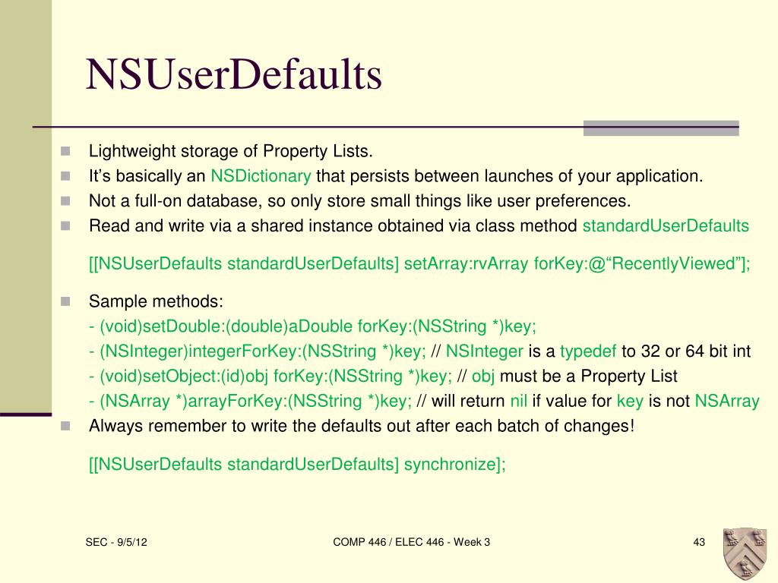The width and height of the screenshot is (778, 583).
Task: Click the arrayForKey method signature
Action: click(x=251, y=401)
